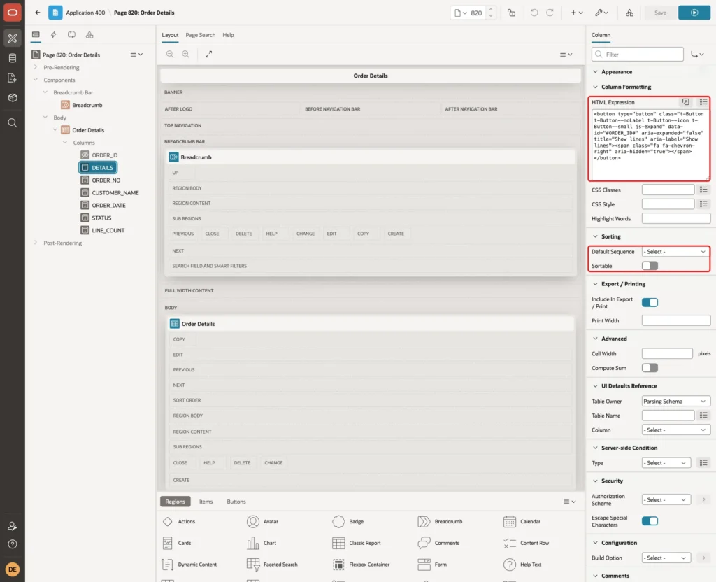Open the Table Owner Parsing Schema dropdown

tap(676, 401)
